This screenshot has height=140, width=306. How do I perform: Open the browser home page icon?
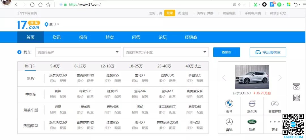pyautogui.click(x=40, y=5)
